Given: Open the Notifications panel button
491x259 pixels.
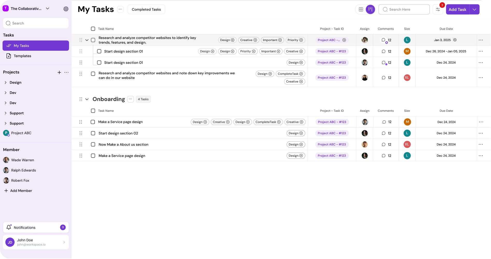Looking at the screenshot, I should coord(36,227).
